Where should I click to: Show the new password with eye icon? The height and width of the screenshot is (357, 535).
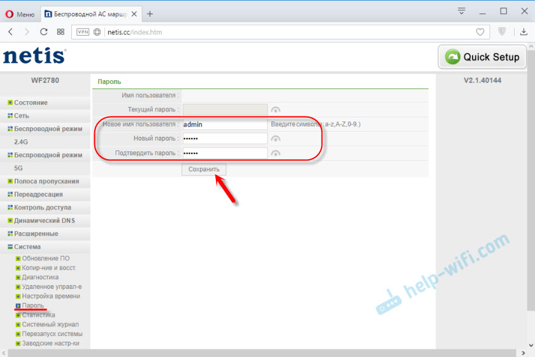275,139
